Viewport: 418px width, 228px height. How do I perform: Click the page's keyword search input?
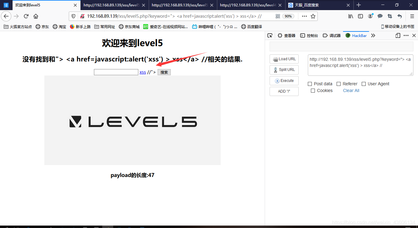pos(116,72)
